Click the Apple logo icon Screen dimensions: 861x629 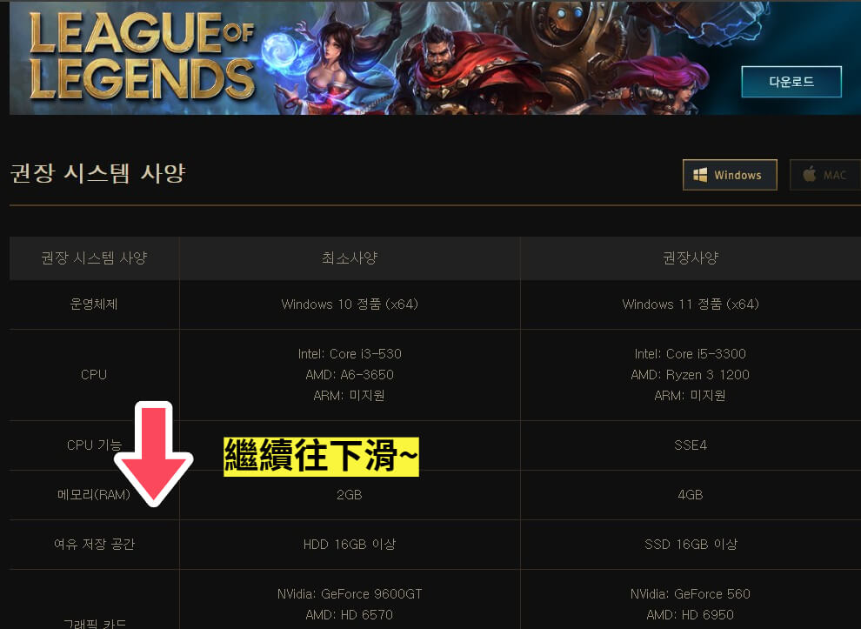[810, 174]
